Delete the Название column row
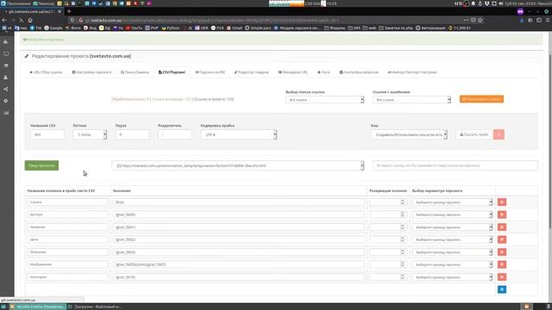This screenshot has width=552, height=310. pos(502,227)
